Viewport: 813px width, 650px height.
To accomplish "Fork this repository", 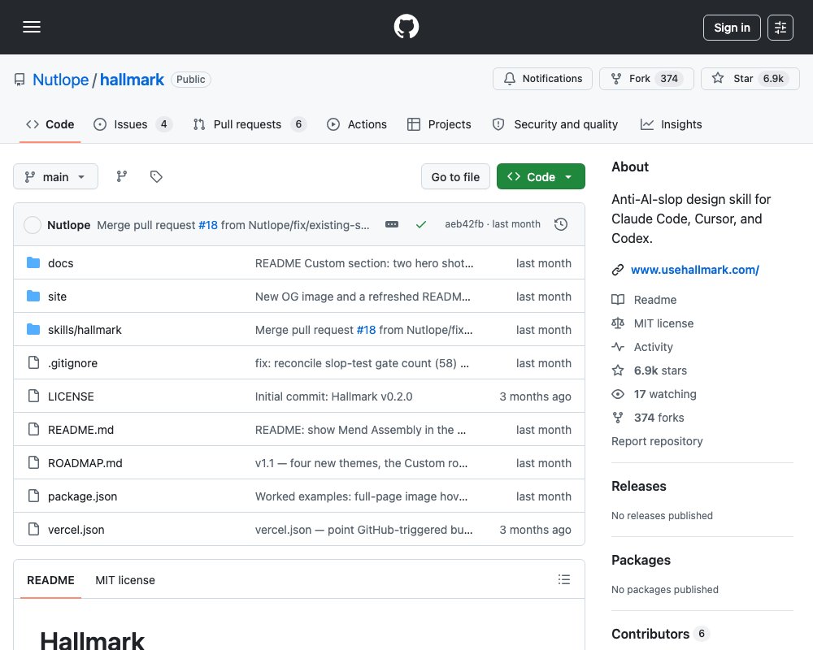I will point(646,79).
